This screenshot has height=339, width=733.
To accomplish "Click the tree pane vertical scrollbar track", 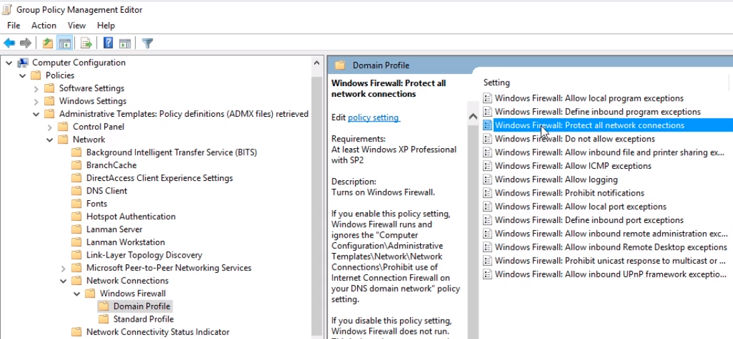I will point(317,205).
